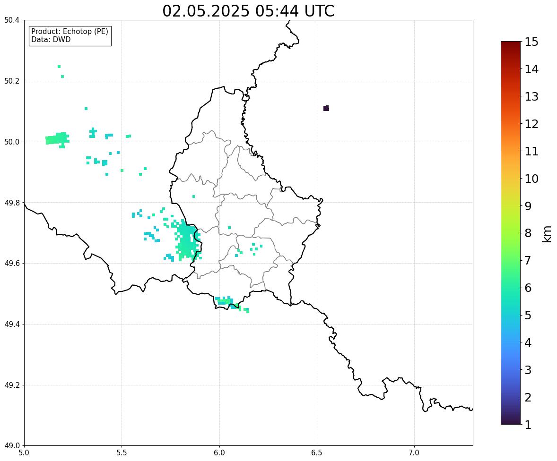Click the y-axis tick label '49.4'
This screenshot has height=461, width=557.
[11, 324]
